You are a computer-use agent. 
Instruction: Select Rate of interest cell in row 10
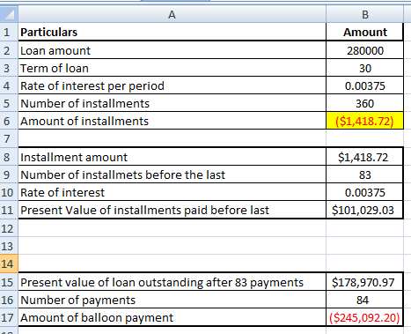click(x=172, y=192)
